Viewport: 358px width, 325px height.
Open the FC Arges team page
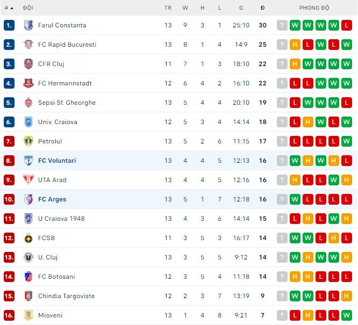pyautogui.click(x=52, y=199)
